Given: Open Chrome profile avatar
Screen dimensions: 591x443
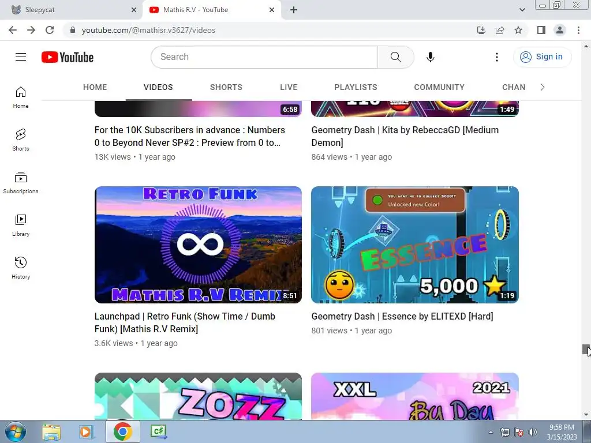Looking at the screenshot, I should 560,30.
